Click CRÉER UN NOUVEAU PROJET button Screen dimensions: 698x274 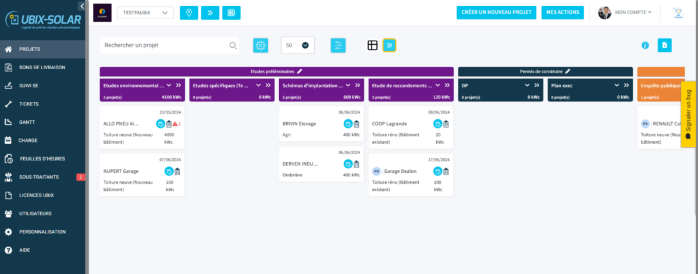[496, 13]
